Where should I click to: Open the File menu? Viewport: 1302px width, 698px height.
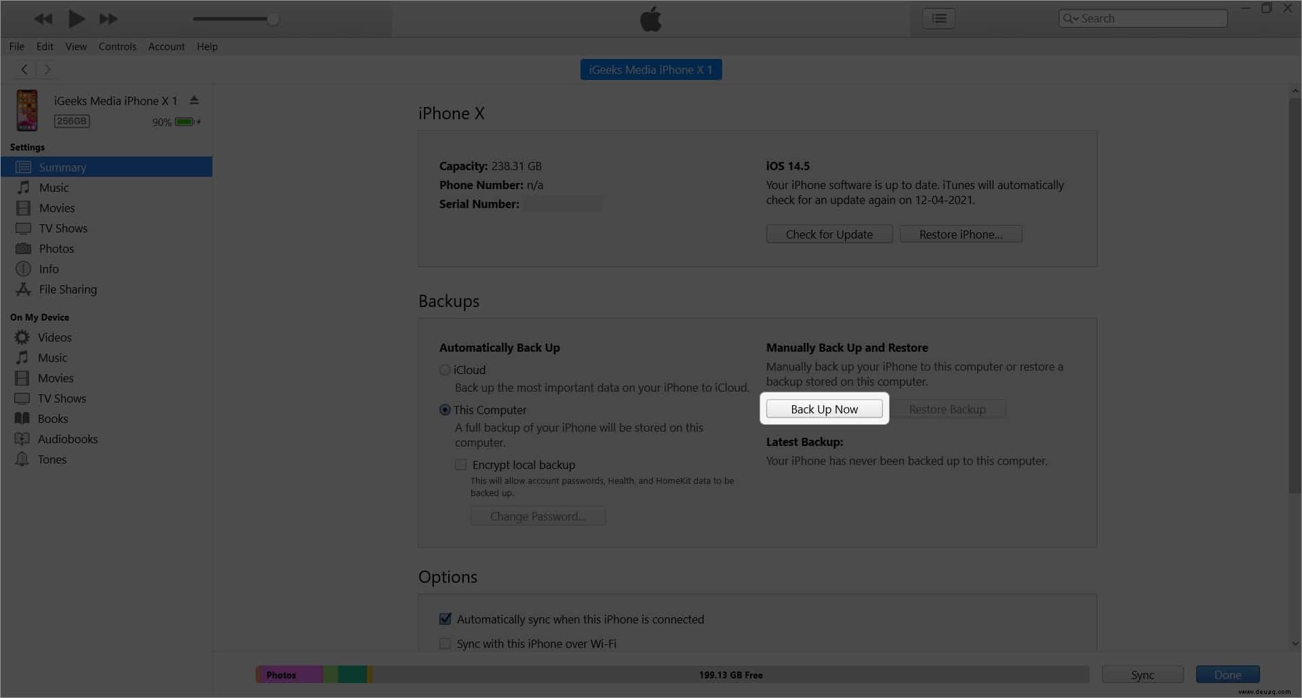17,47
